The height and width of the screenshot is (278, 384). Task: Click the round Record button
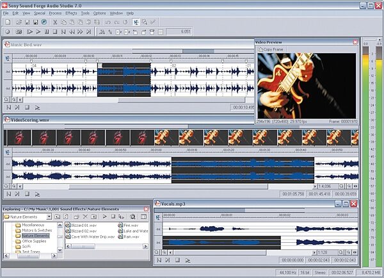(x=8, y=31)
